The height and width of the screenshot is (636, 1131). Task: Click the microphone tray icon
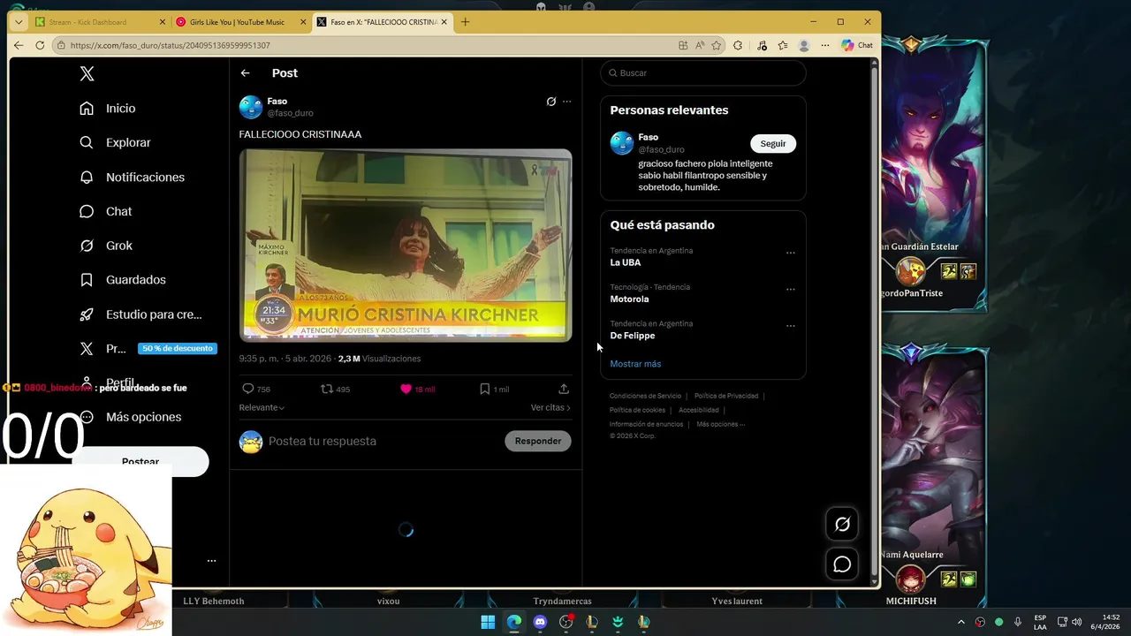tap(1018, 622)
